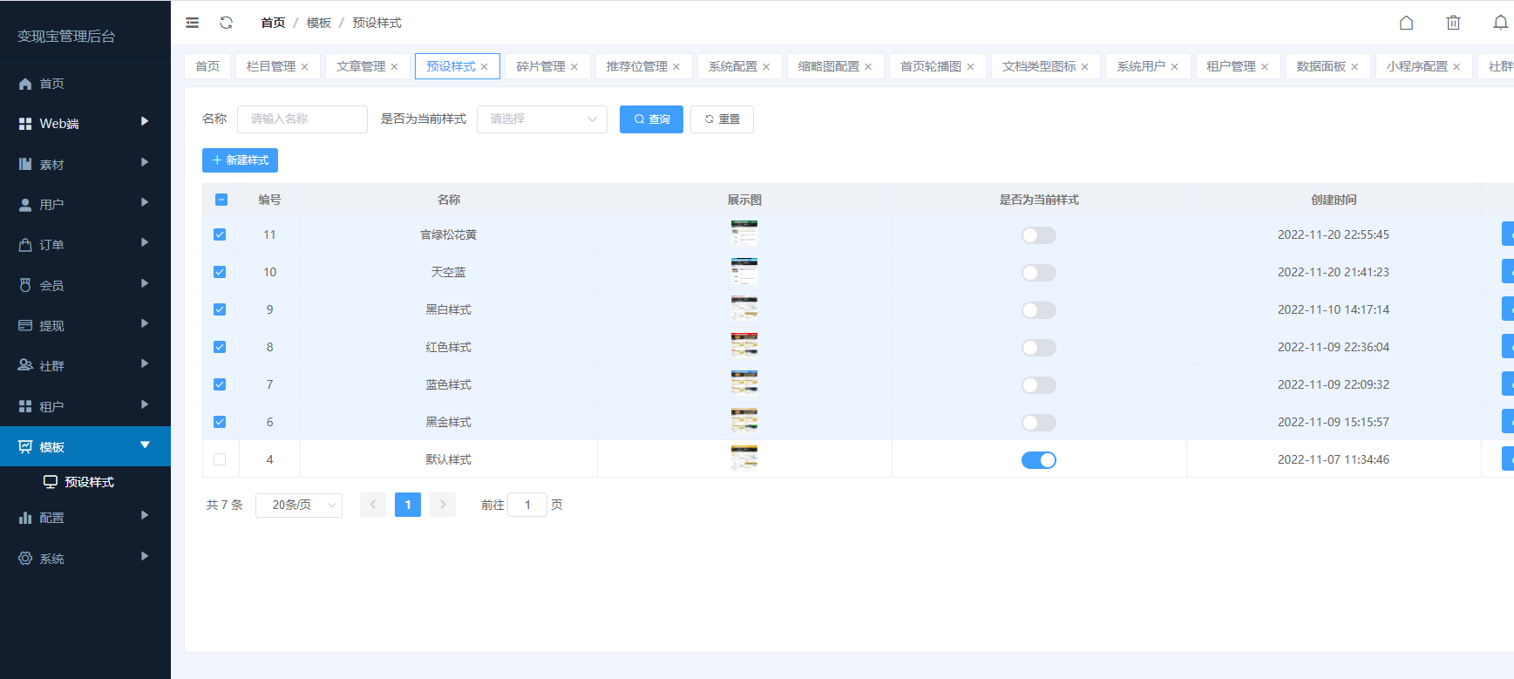The height and width of the screenshot is (679, 1514).
Task: Click the 红色样式 preview thumbnail
Action: pos(743,346)
